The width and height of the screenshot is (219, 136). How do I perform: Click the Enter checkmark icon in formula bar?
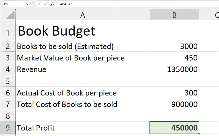click(45, 4)
